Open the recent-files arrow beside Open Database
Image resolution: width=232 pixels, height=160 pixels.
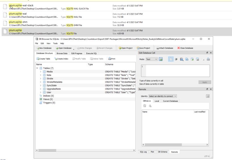(74, 49)
